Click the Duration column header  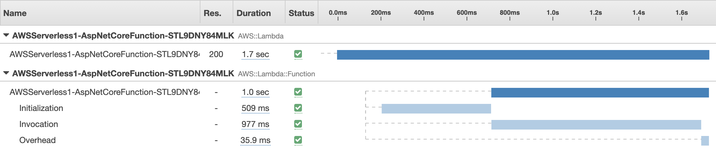click(x=254, y=13)
